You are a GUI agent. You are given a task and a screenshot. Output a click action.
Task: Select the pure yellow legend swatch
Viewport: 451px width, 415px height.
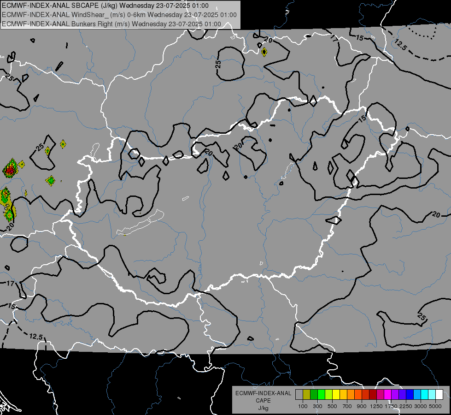coord(336,395)
